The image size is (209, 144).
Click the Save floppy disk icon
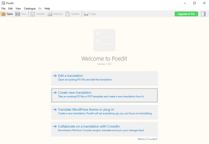pyautogui.click(x=18, y=14)
